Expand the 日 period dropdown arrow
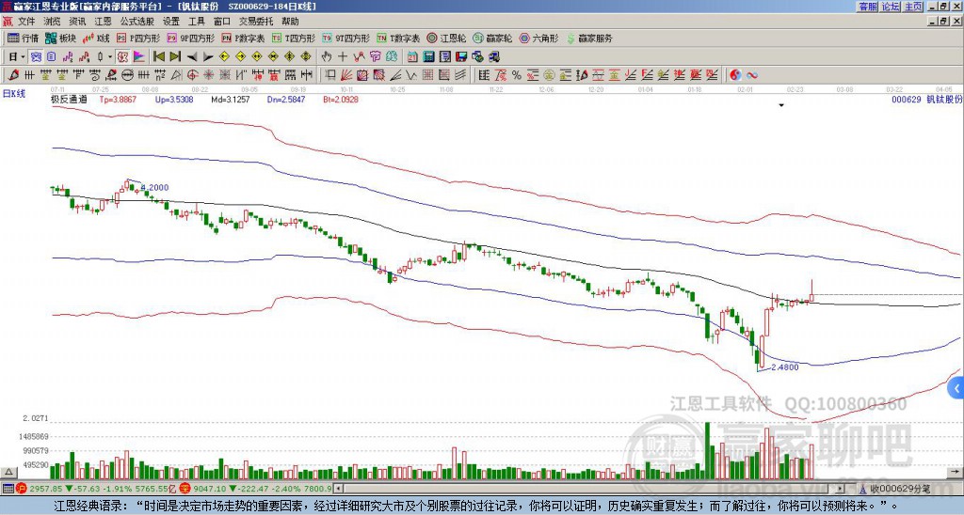This screenshot has width=964, height=515. pos(23,57)
